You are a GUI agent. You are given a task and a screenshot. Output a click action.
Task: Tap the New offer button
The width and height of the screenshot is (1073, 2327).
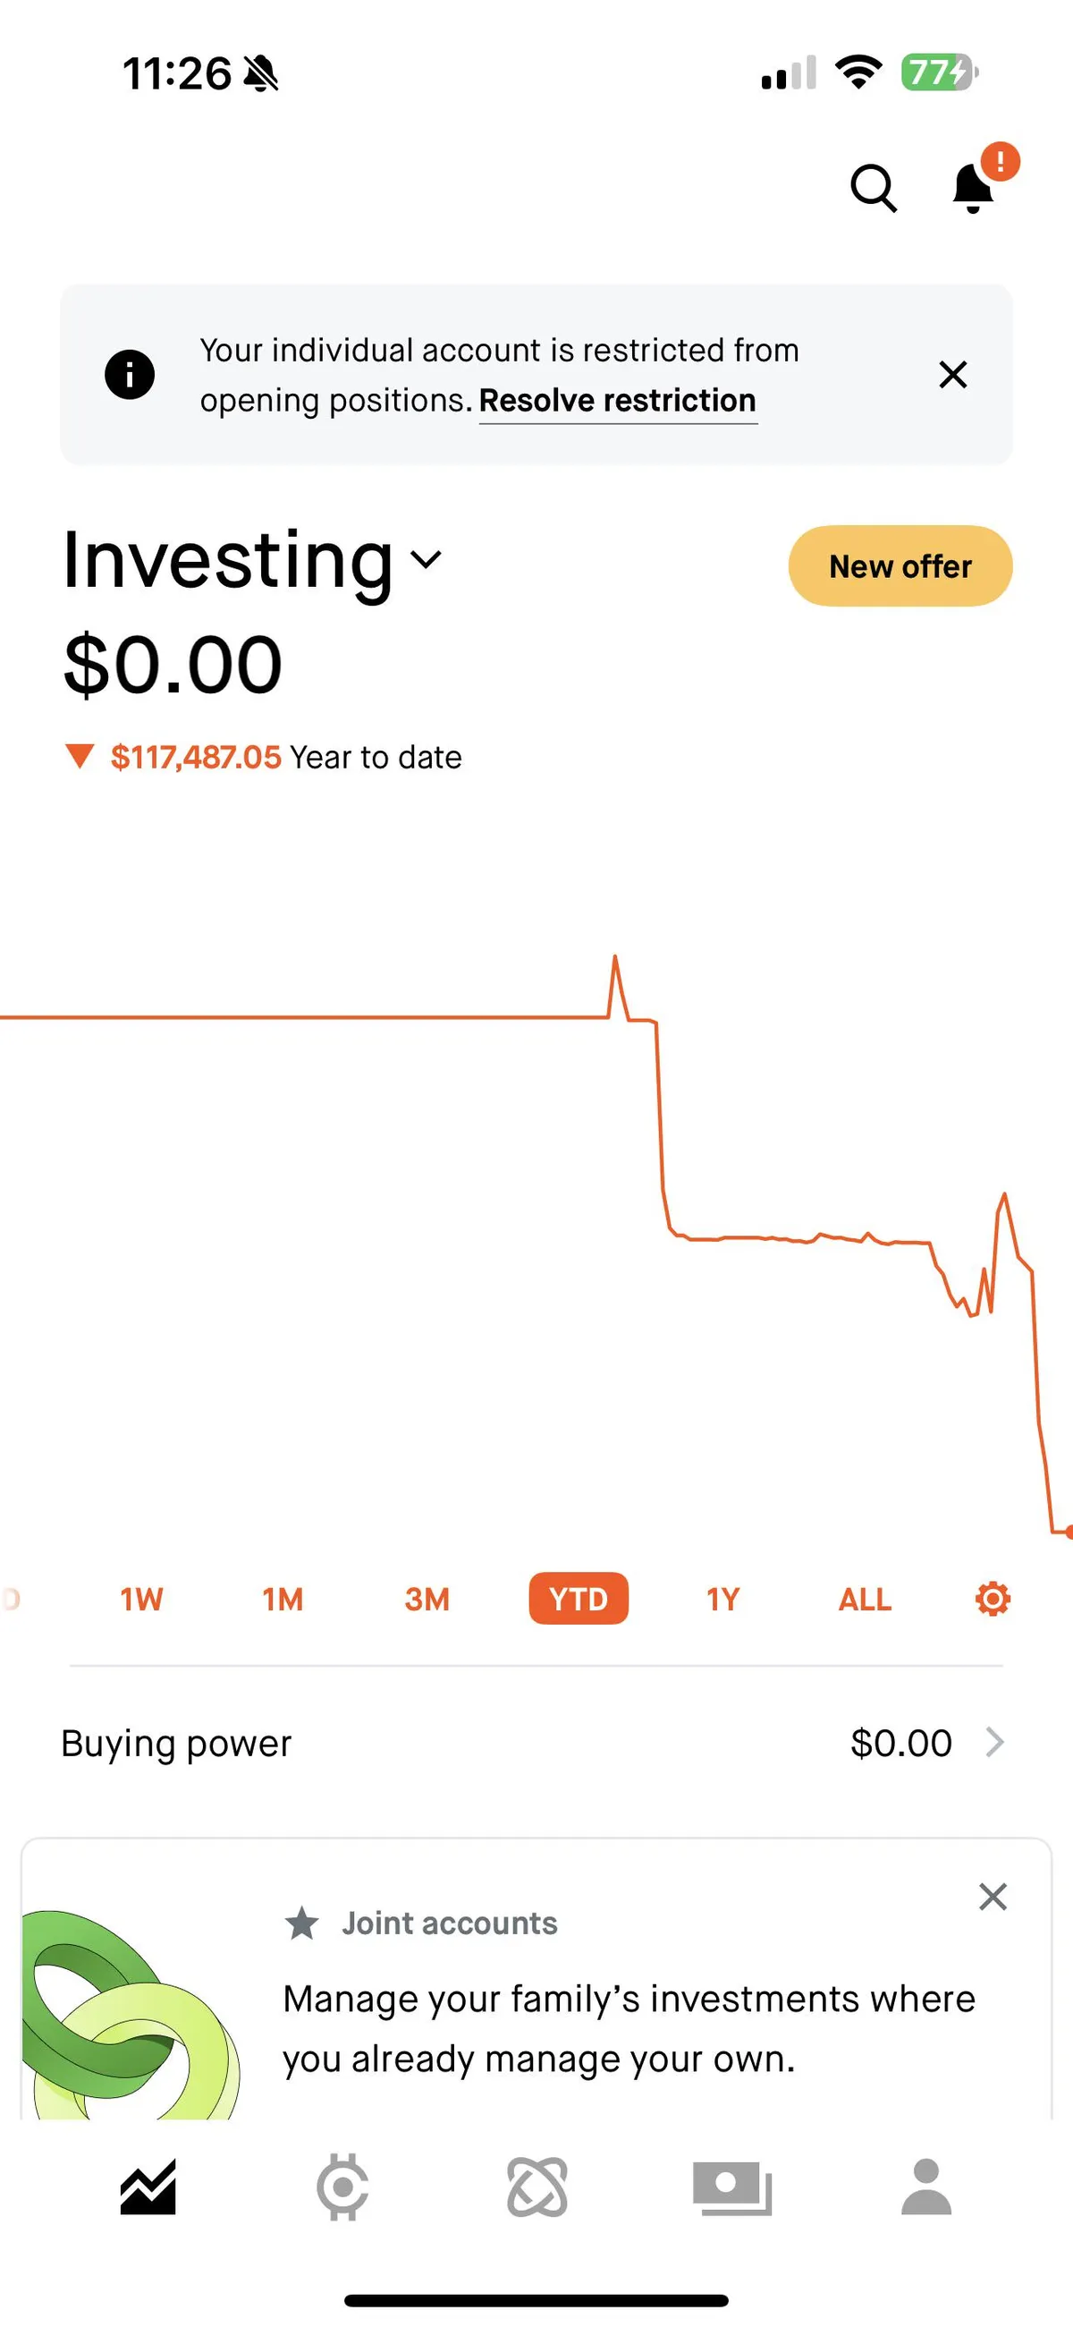[x=900, y=566]
